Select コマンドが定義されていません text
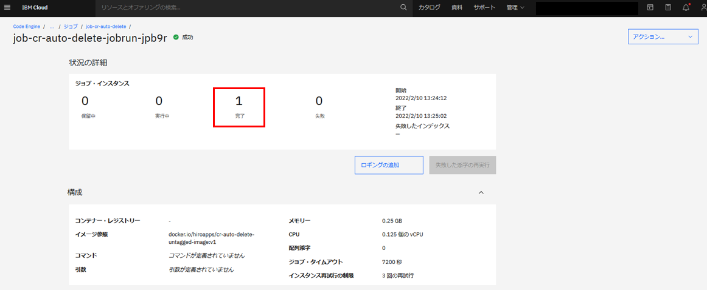Image resolution: width=707 pixels, height=290 pixels. click(x=206, y=255)
